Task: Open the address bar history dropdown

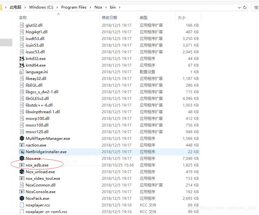Action: click(x=239, y=7)
